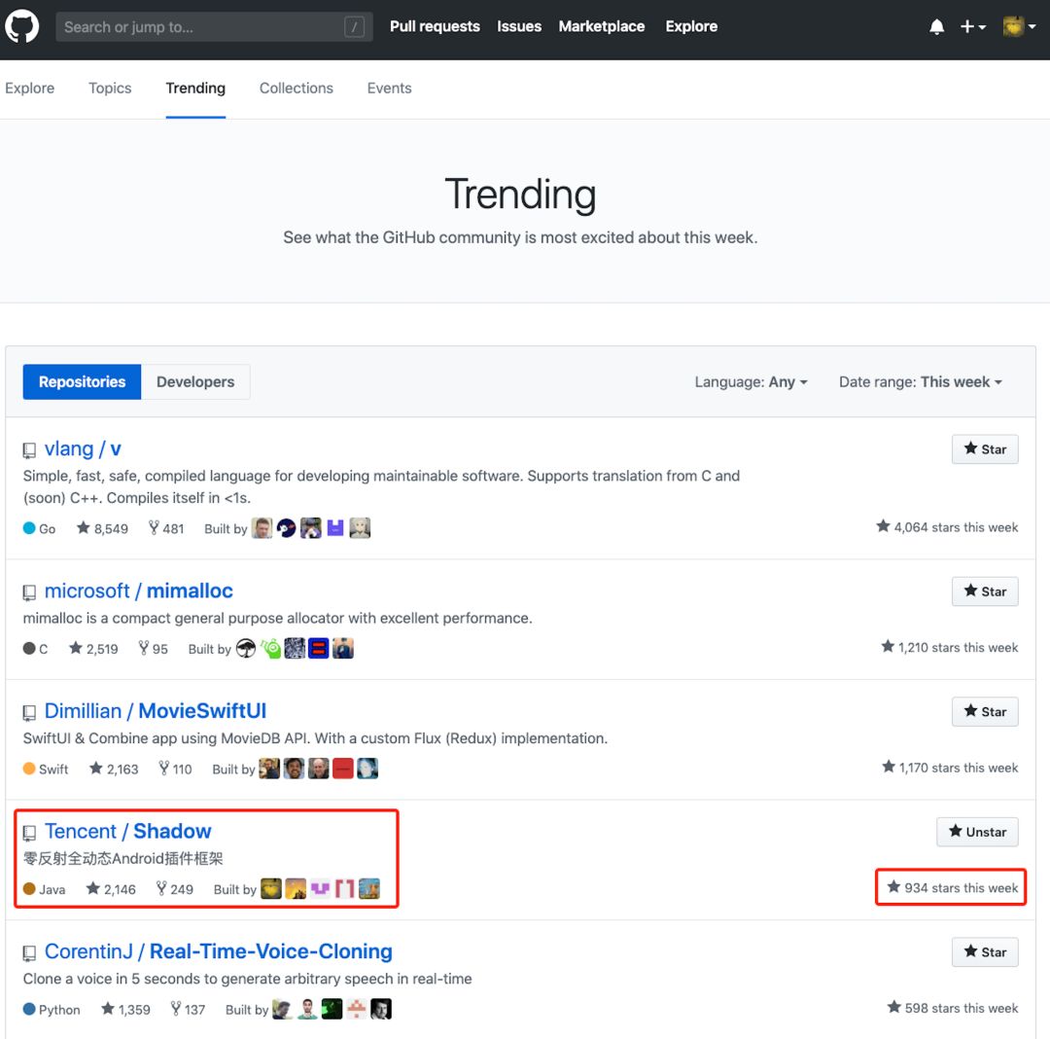Open Marketplace in header
Screen dimensions: 1050x1039
[602, 27]
